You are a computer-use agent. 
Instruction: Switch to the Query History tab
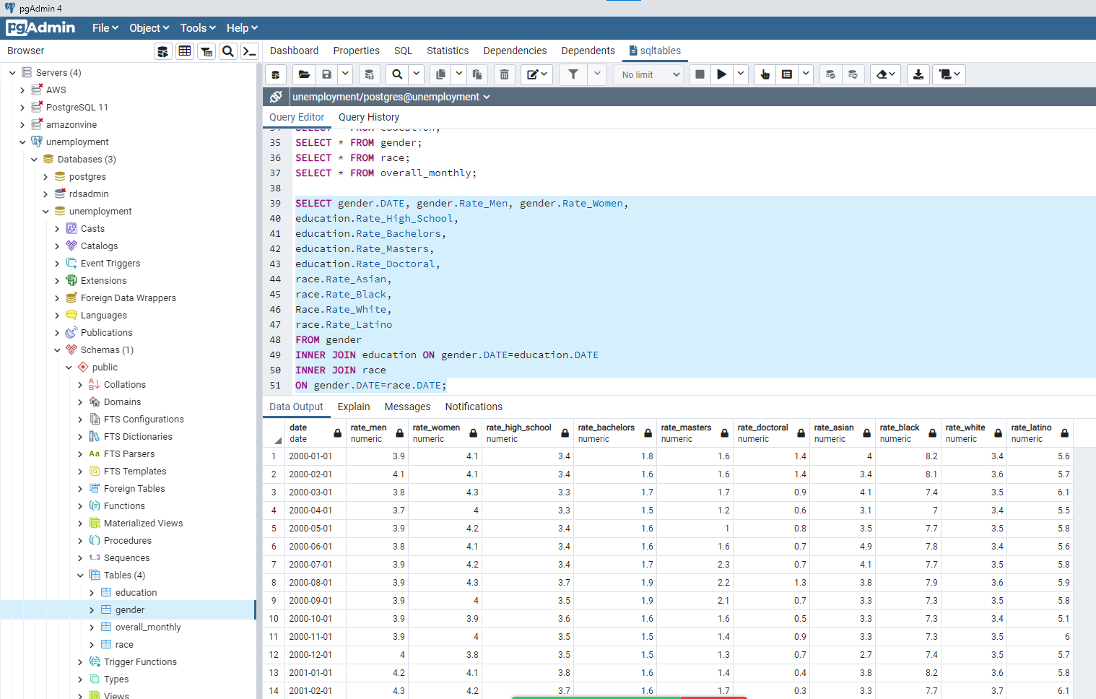[368, 117]
